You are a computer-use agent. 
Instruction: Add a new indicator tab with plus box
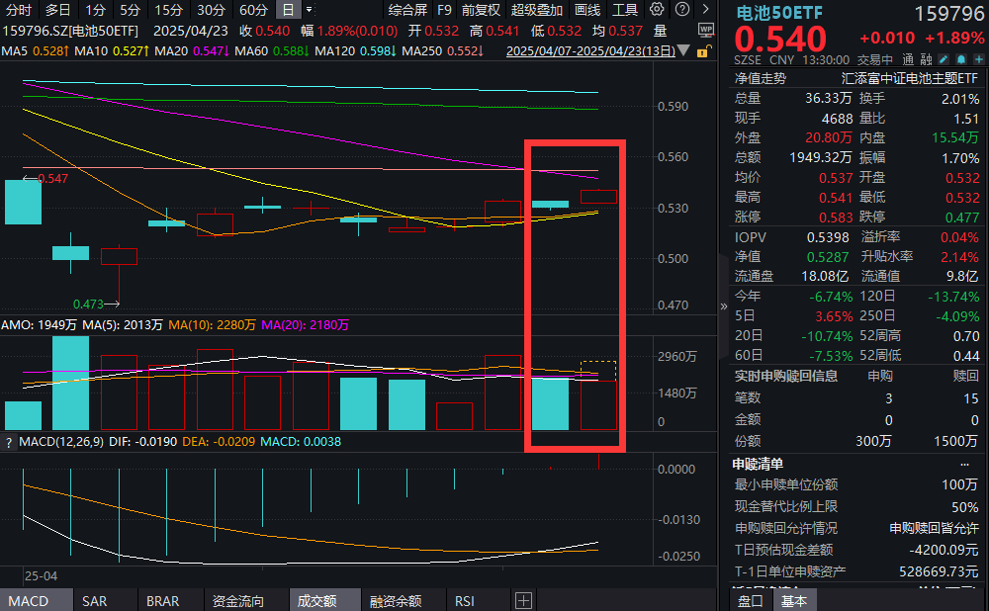(x=523, y=601)
